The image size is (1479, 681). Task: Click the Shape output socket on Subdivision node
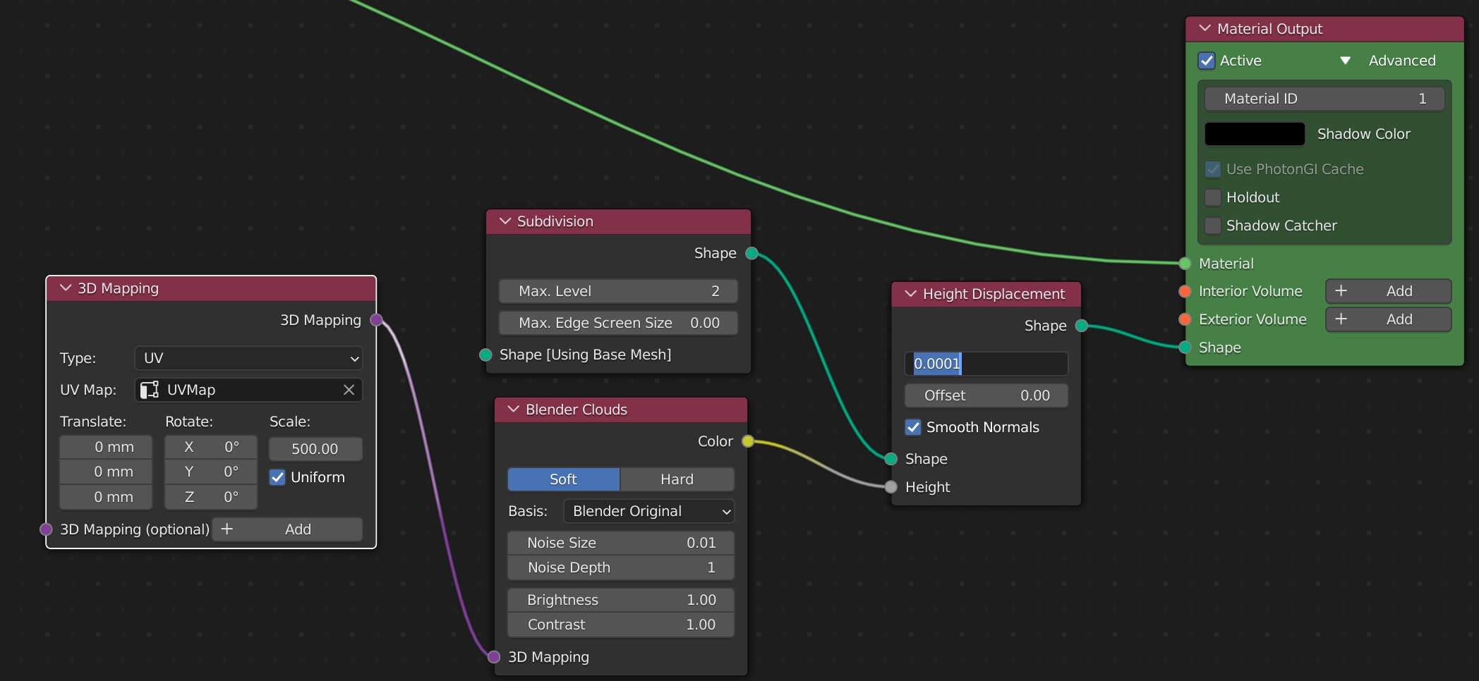tap(751, 253)
